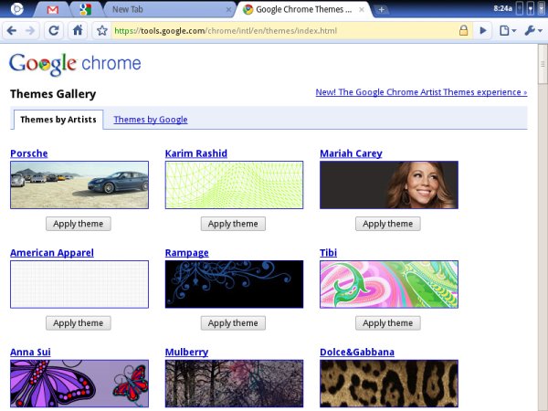This screenshot has width=548, height=411.
Task: Go back with the back arrow
Action: point(12,31)
